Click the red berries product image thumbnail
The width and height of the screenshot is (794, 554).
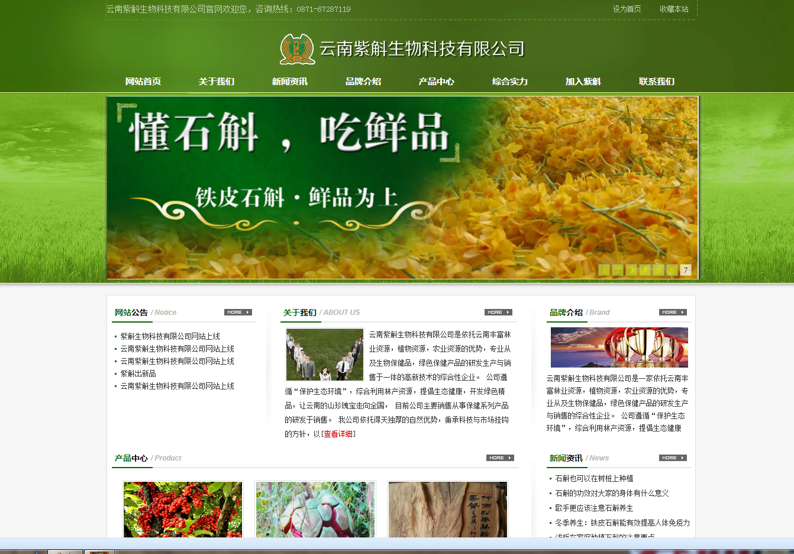182,509
